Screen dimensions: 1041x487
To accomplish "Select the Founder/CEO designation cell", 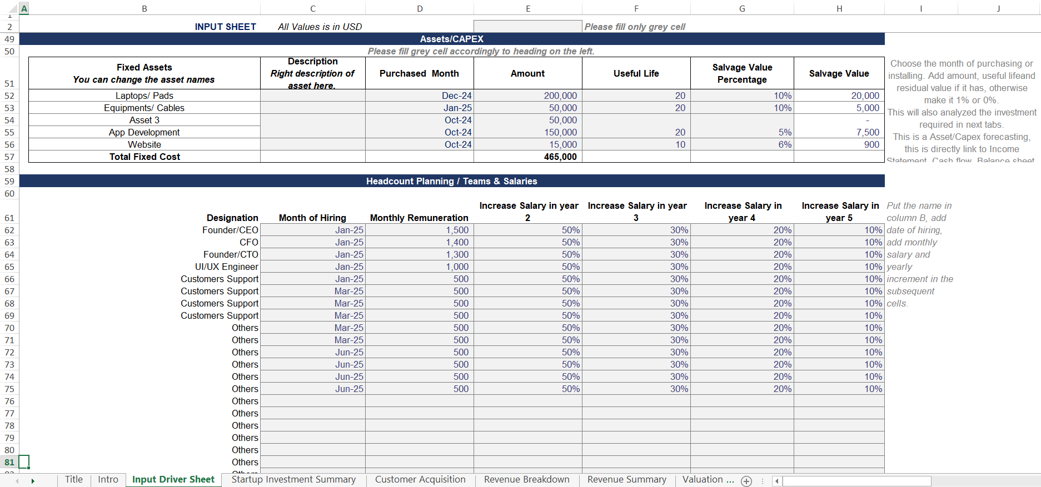I will click(145, 230).
